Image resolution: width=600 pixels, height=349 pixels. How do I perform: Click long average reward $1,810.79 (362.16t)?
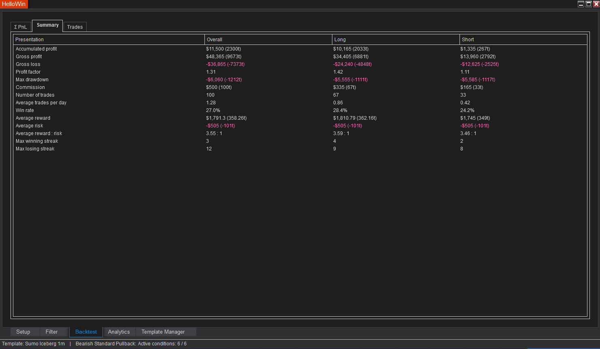tap(355, 118)
